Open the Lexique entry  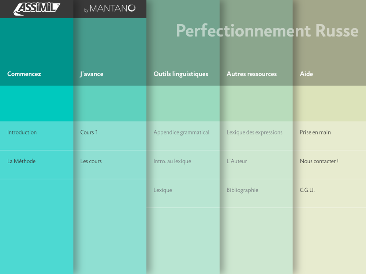183,193
